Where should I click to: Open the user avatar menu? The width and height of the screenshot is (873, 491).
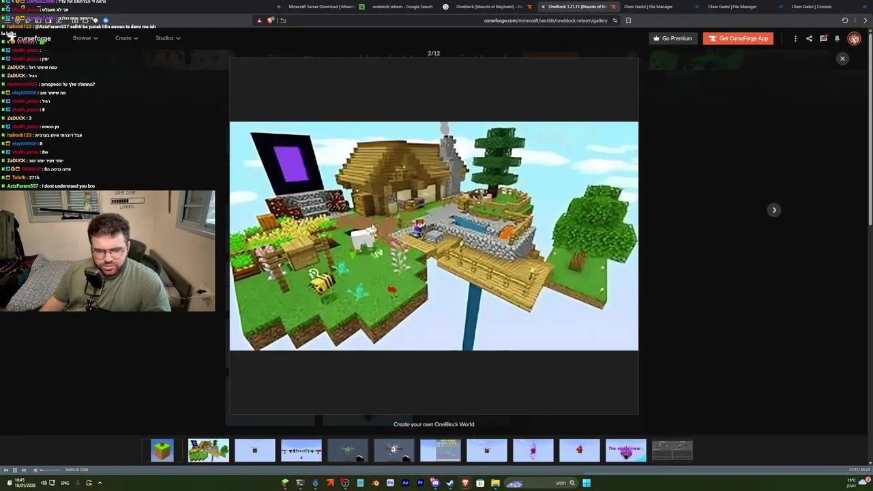(x=854, y=38)
